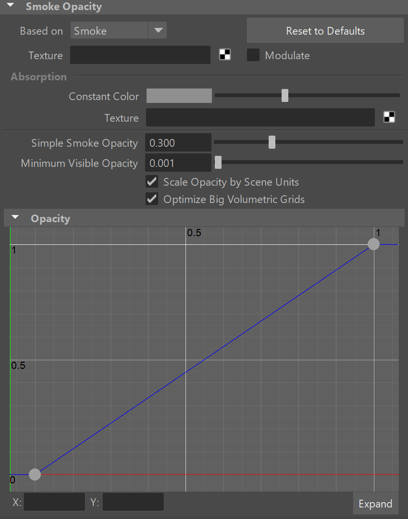The height and width of the screenshot is (519, 408).
Task: Click the X coordinate input field
Action: pos(55,502)
